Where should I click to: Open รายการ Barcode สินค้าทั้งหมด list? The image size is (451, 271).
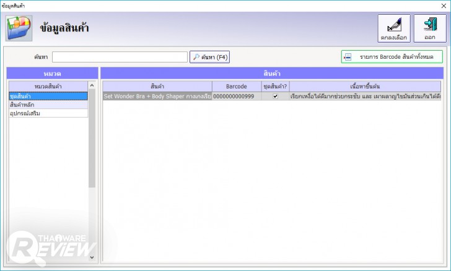click(x=392, y=57)
